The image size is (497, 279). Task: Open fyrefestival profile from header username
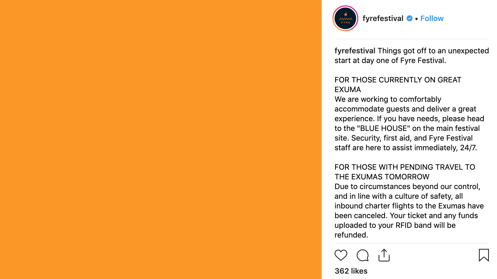pos(383,18)
